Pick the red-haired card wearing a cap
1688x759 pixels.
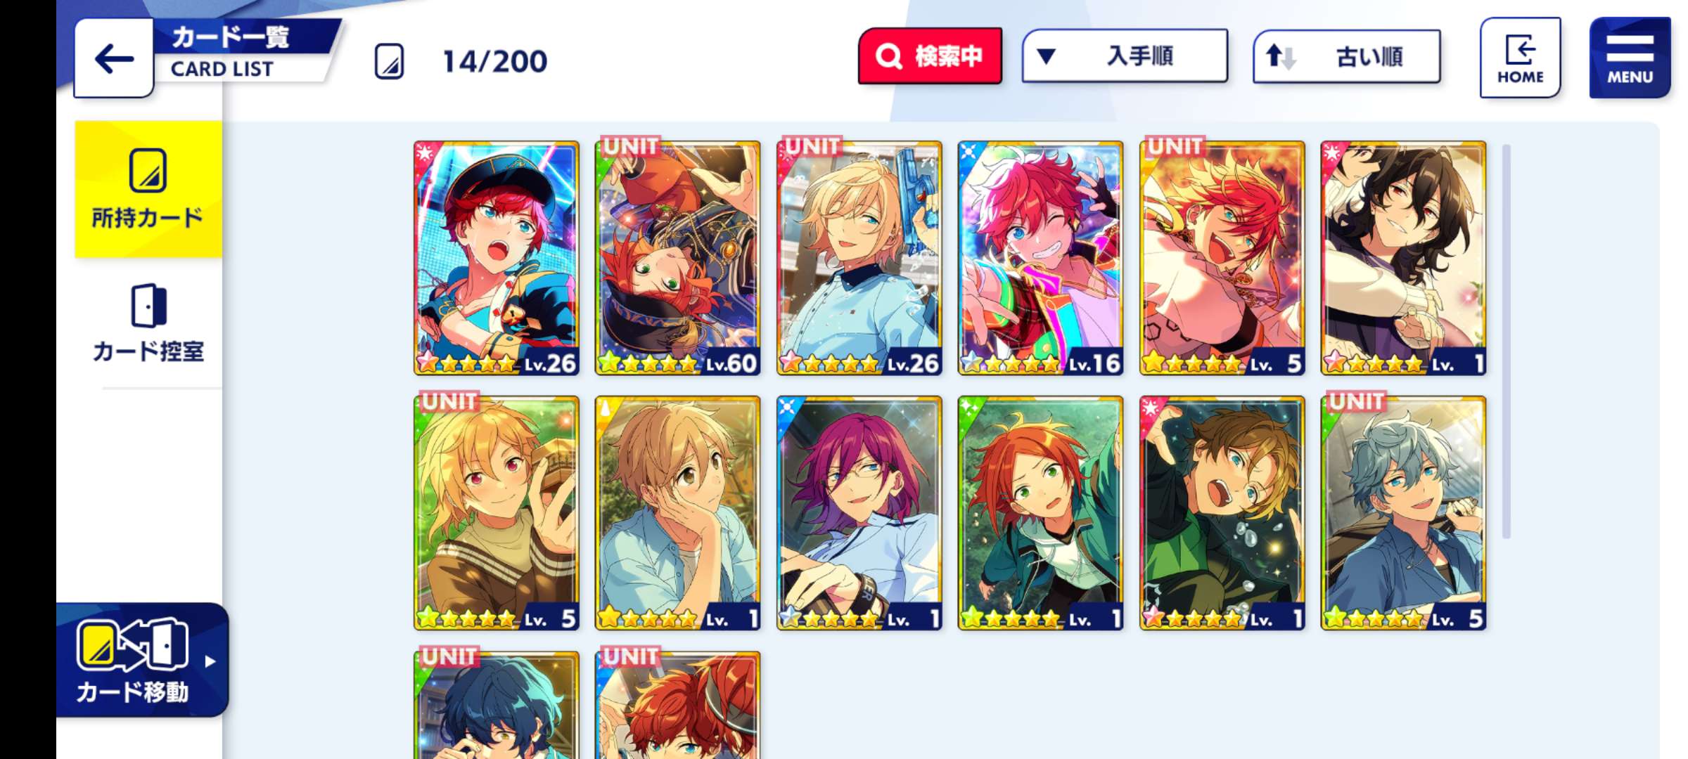pyautogui.click(x=497, y=258)
